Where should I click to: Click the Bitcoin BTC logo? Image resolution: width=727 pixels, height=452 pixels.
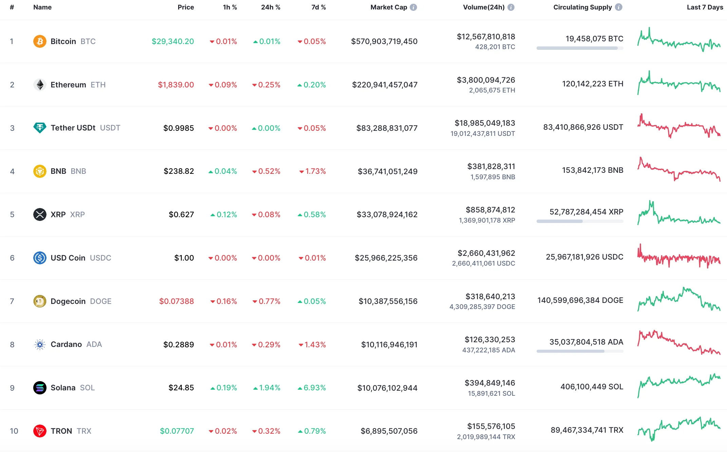tap(40, 41)
